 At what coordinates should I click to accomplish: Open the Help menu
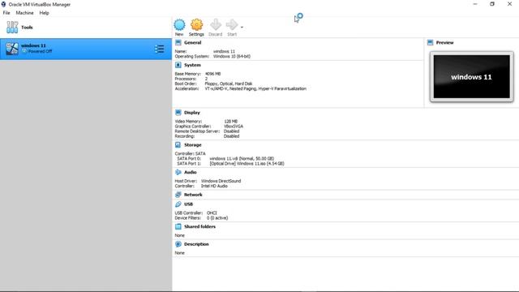tap(44, 13)
